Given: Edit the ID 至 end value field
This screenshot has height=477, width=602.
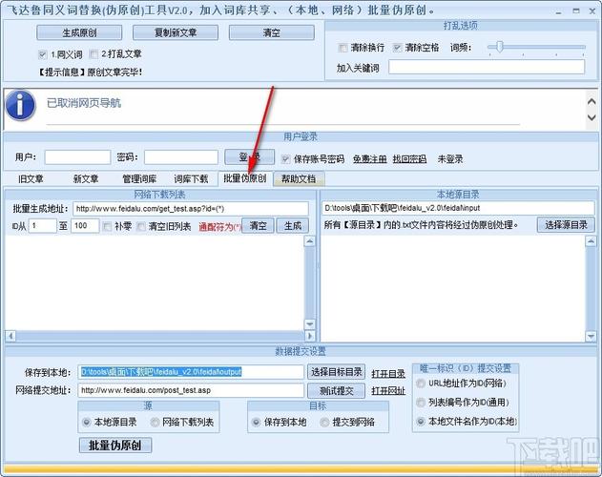Looking at the screenshot, I should tap(85, 226).
